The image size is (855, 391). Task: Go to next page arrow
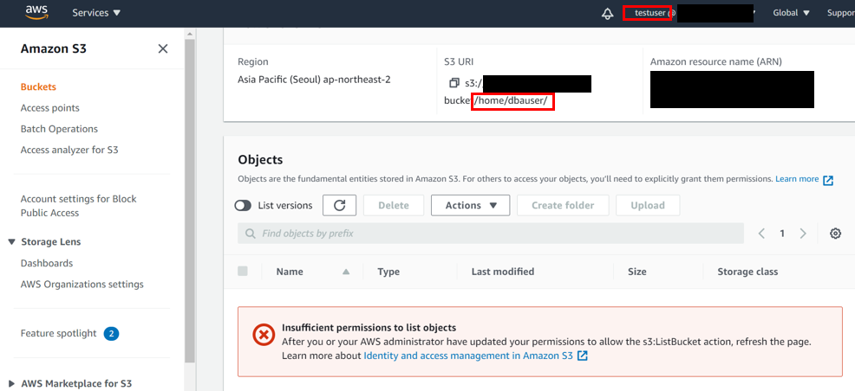tap(803, 234)
